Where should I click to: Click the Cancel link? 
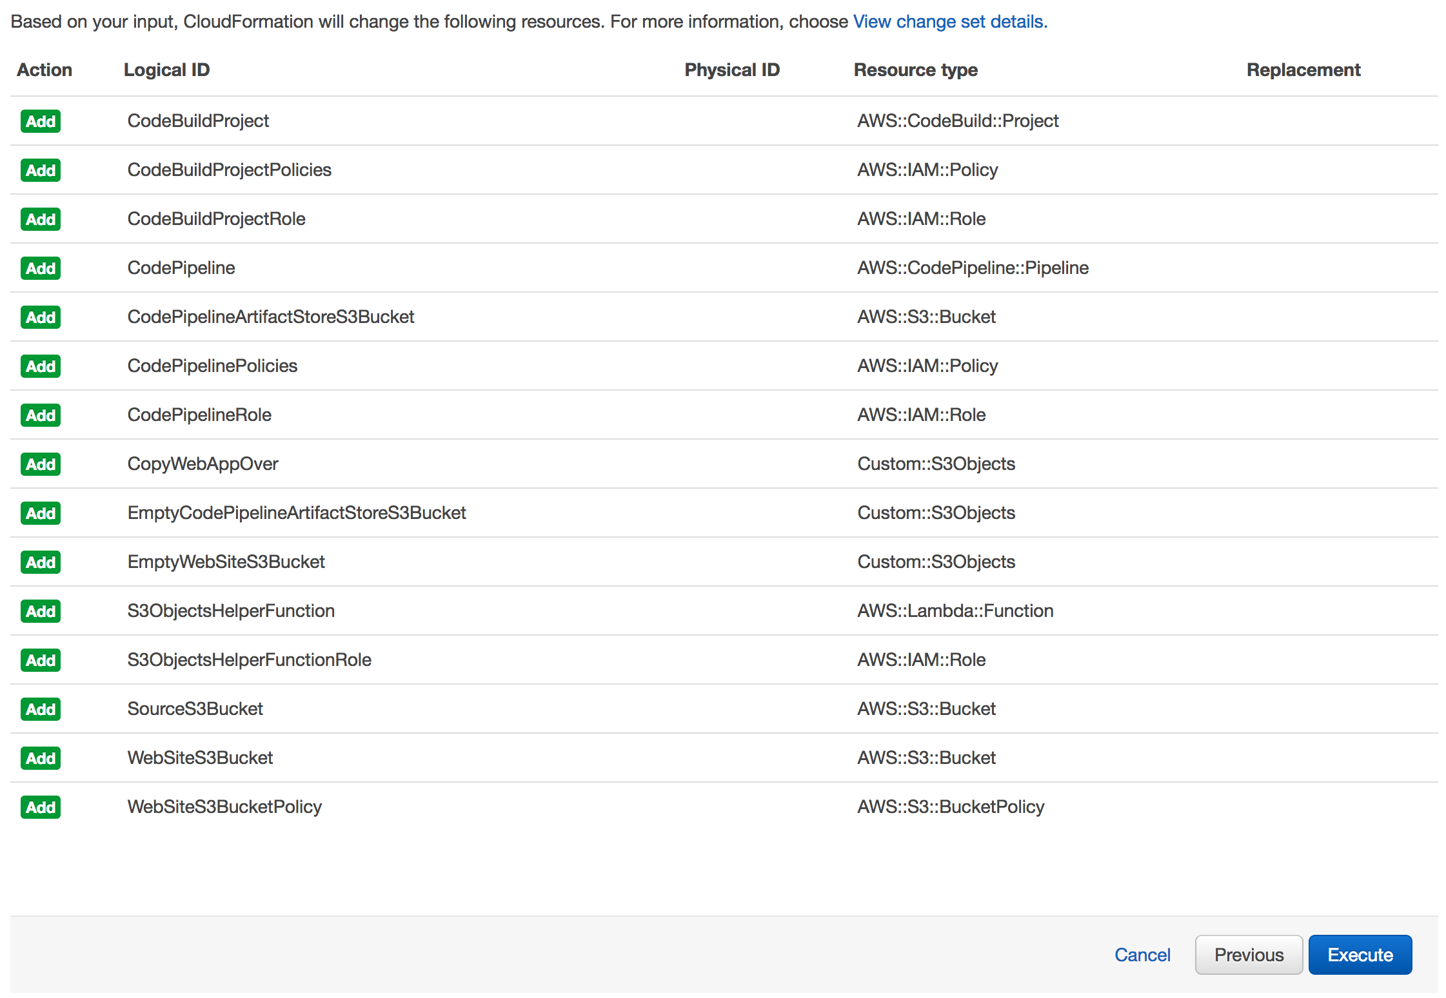pyautogui.click(x=1142, y=955)
